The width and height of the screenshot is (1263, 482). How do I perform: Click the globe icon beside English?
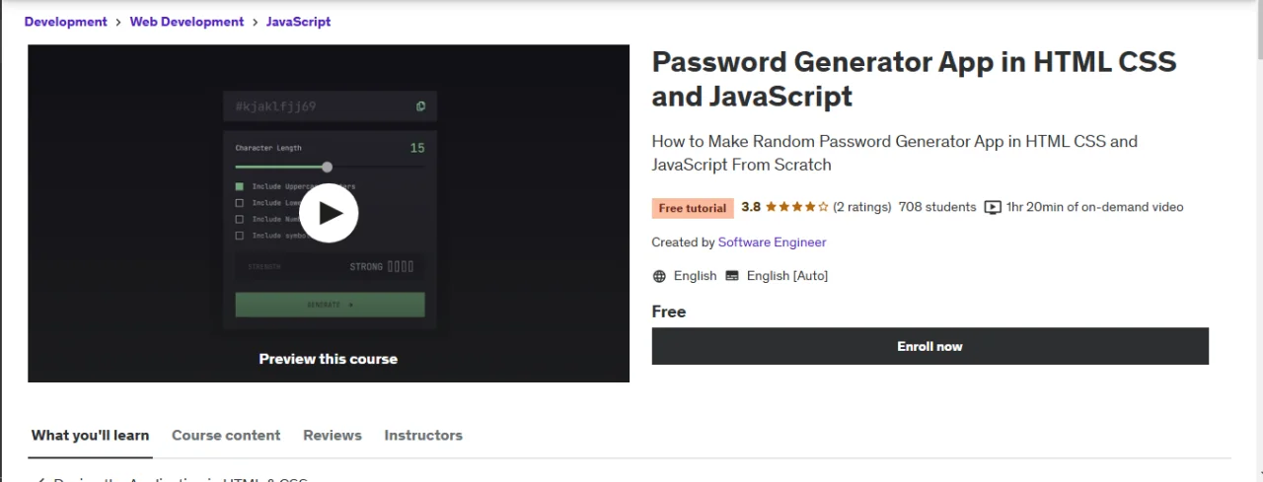point(659,276)
